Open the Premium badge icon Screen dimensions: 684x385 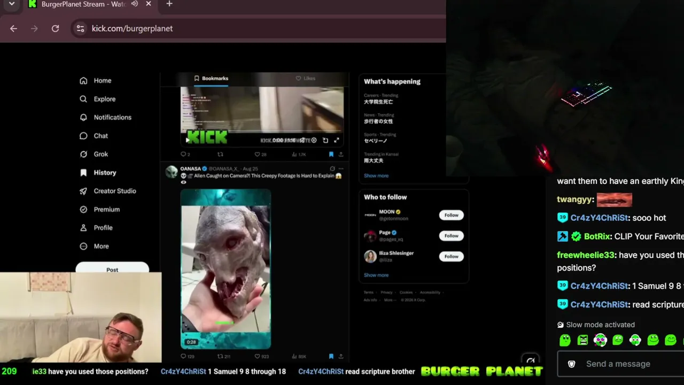83,210
